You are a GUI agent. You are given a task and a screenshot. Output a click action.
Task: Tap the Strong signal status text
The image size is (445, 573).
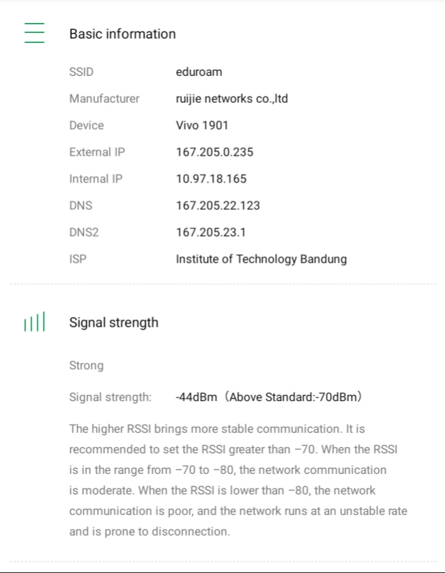(86, 366)
